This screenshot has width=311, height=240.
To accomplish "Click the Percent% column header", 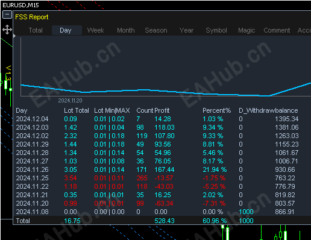I will pyautogui.click(x=216, y=110).
